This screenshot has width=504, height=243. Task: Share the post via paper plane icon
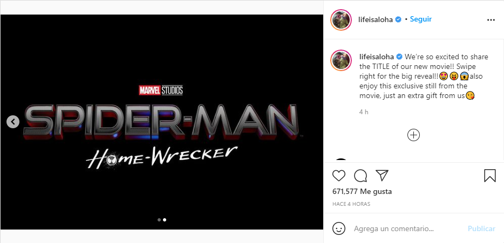pyautogui.click(x=382, y=176)
